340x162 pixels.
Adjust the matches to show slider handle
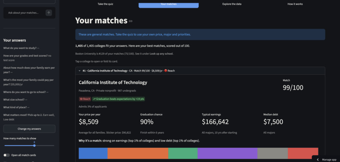[34, 146]
